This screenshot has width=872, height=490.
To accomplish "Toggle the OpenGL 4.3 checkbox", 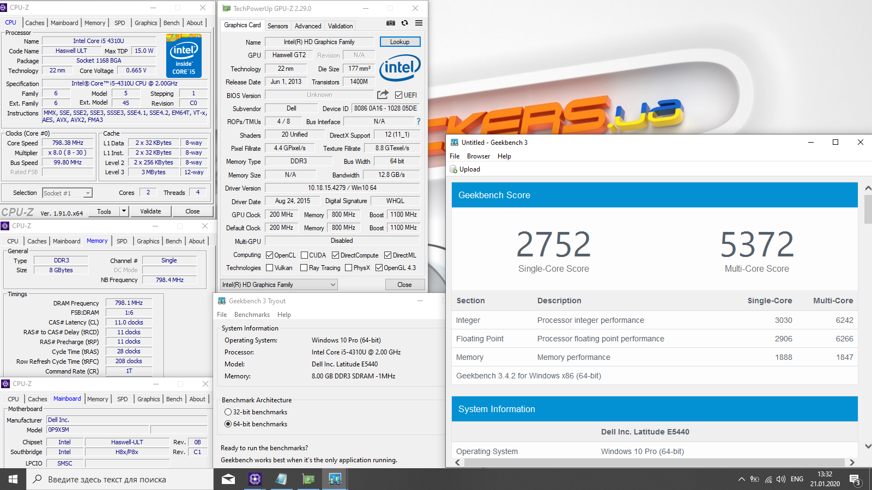I will [x=379, y=267].
